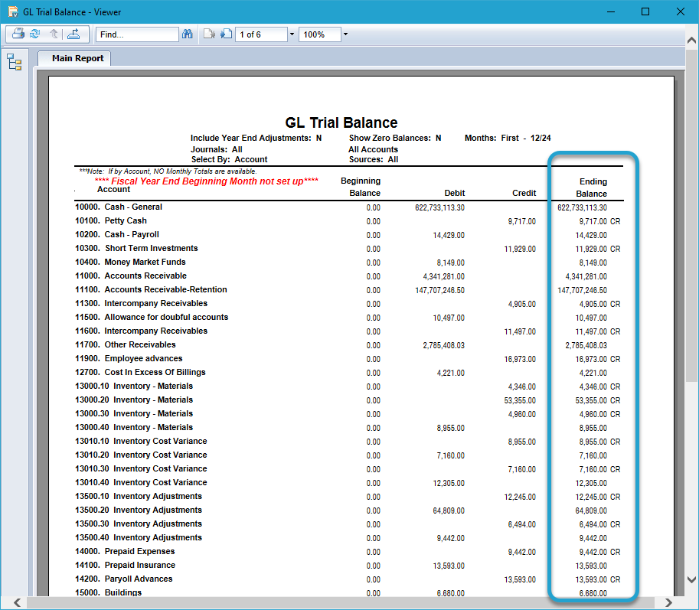Viewport: 699px width, 610px height.
Task: Click the 13010.40 Inventory Cost Variance row
Action: point(349,482)
